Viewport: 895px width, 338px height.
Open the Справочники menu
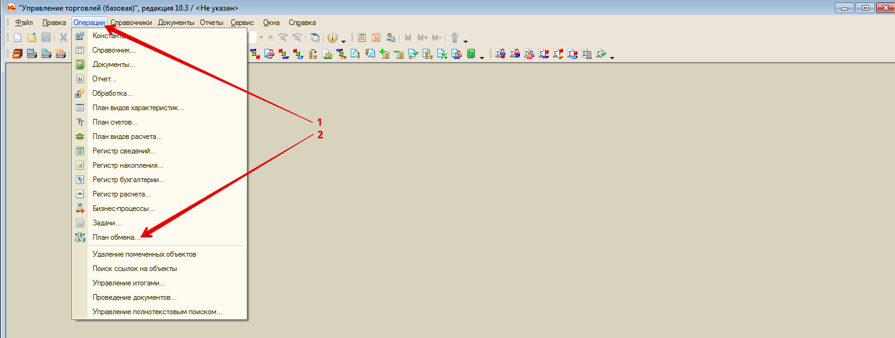tap(131, 23)
